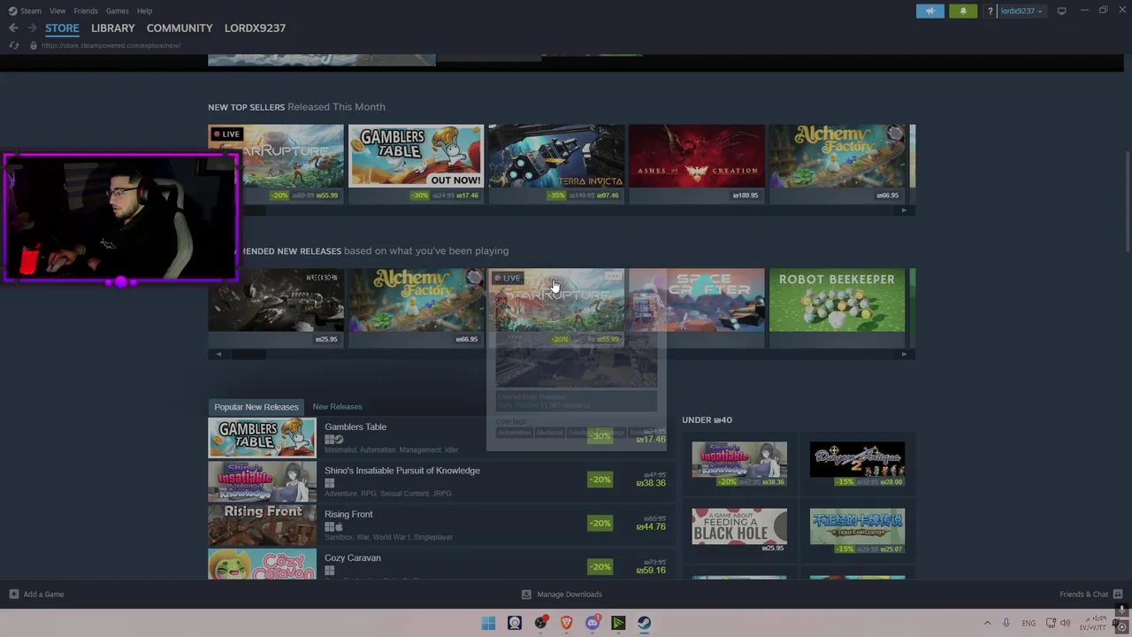Click Rising Front Apple platform icon
Image resolution: width=1132 pixels, height=637 pixels.
[x=339, y=527]
